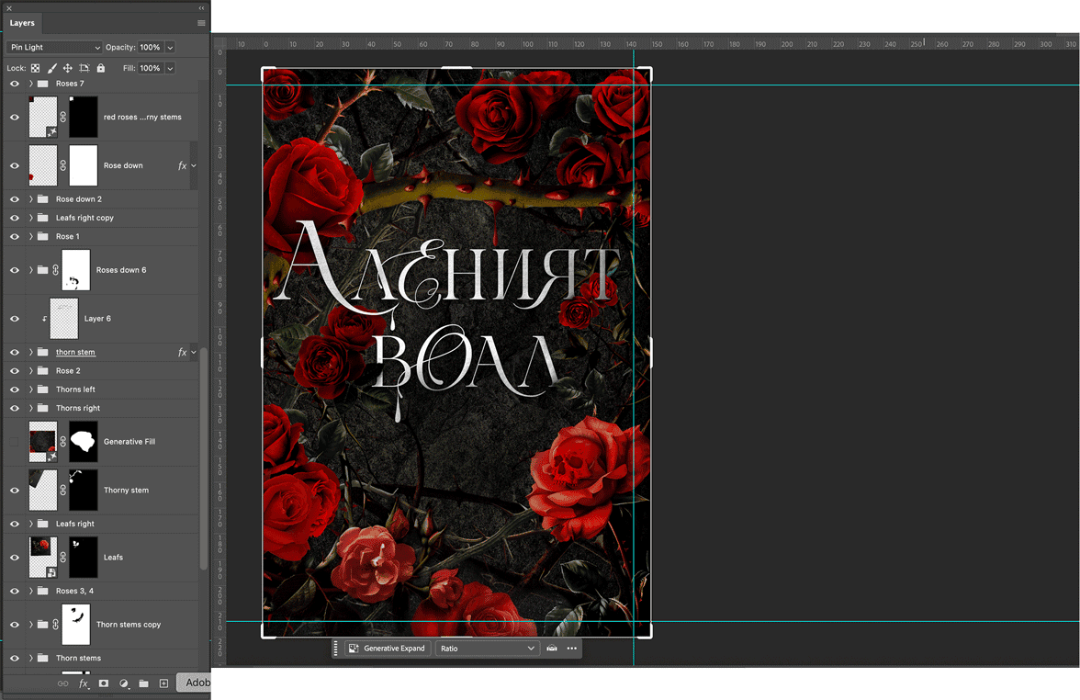Hide the Leafs right group
This screenshot has width=1080, height=700.
(x=15, y=524)
